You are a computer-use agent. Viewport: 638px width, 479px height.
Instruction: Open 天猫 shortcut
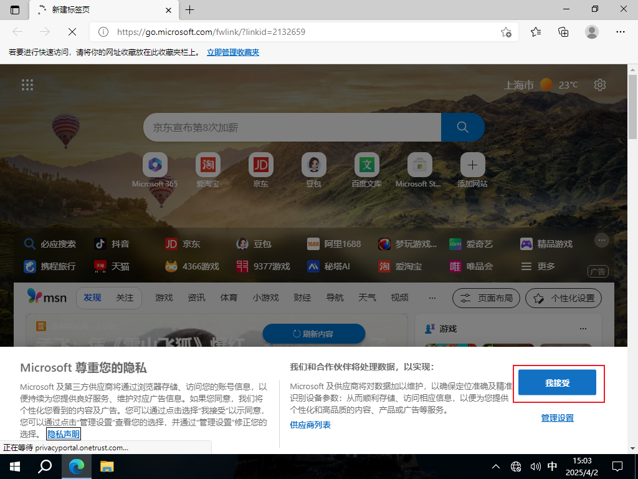112,266
